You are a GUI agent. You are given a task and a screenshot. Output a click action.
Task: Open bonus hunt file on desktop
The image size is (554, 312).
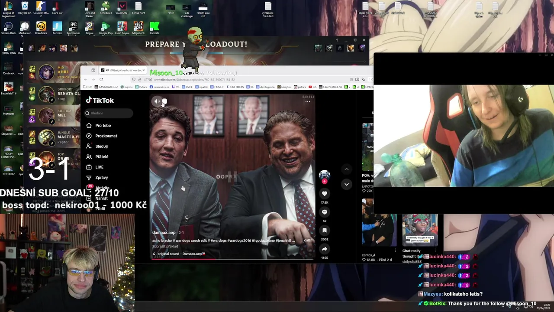tap(138, 8)
